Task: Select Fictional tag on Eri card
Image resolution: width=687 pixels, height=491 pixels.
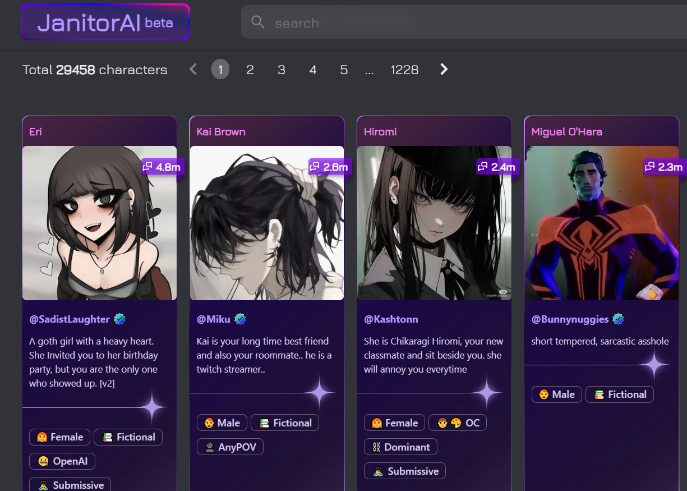Action: (128, 437)
